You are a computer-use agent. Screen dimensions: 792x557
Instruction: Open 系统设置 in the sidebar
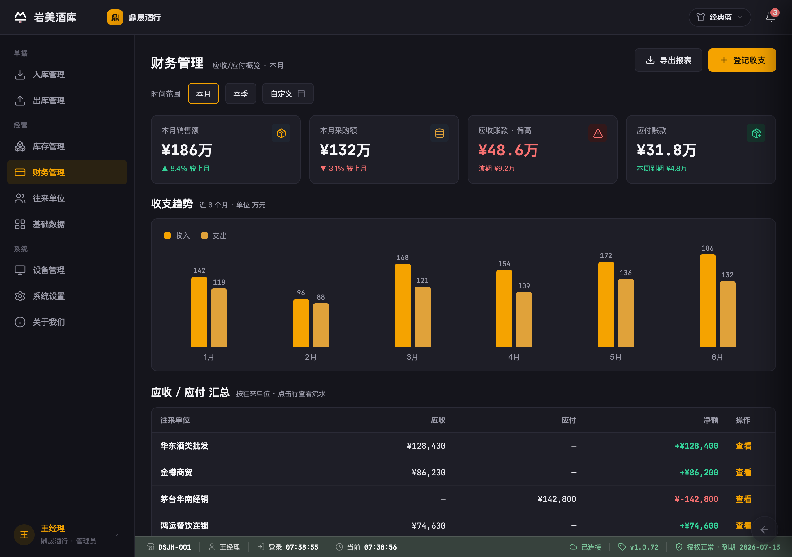(67, 296)
